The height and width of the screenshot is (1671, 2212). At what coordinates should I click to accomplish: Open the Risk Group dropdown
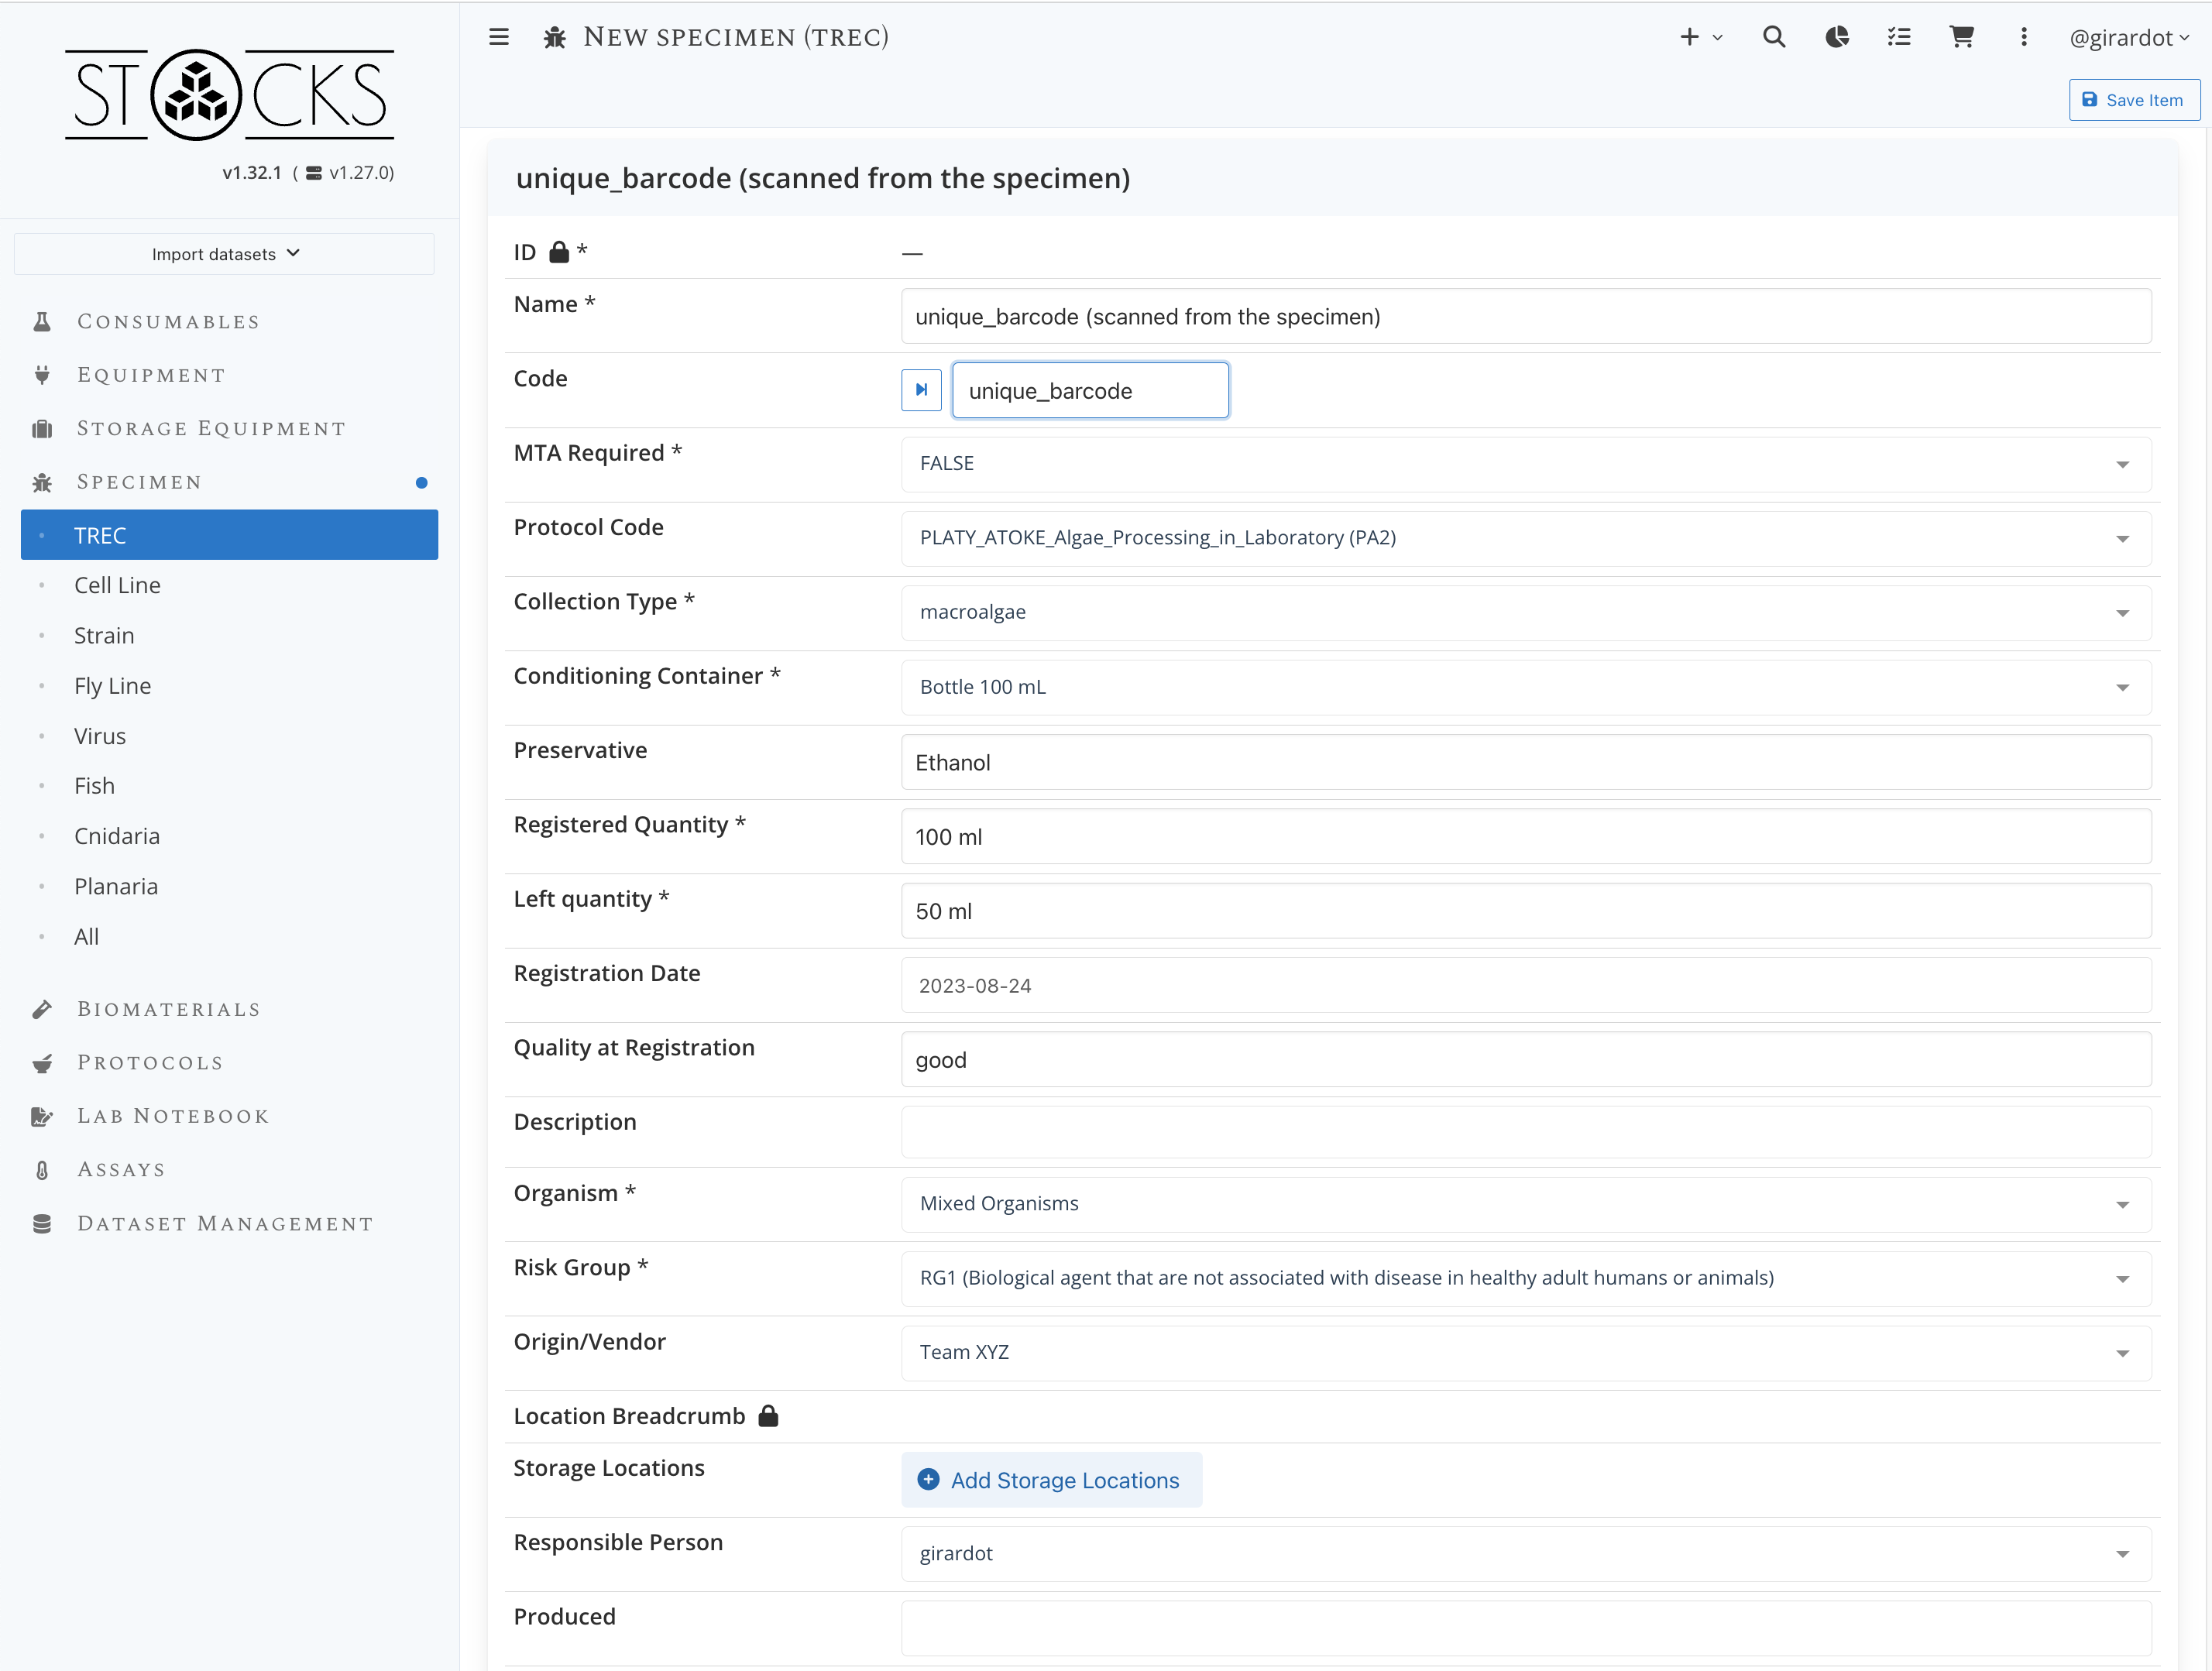pyautogui.click(x=1526, y=1278)
